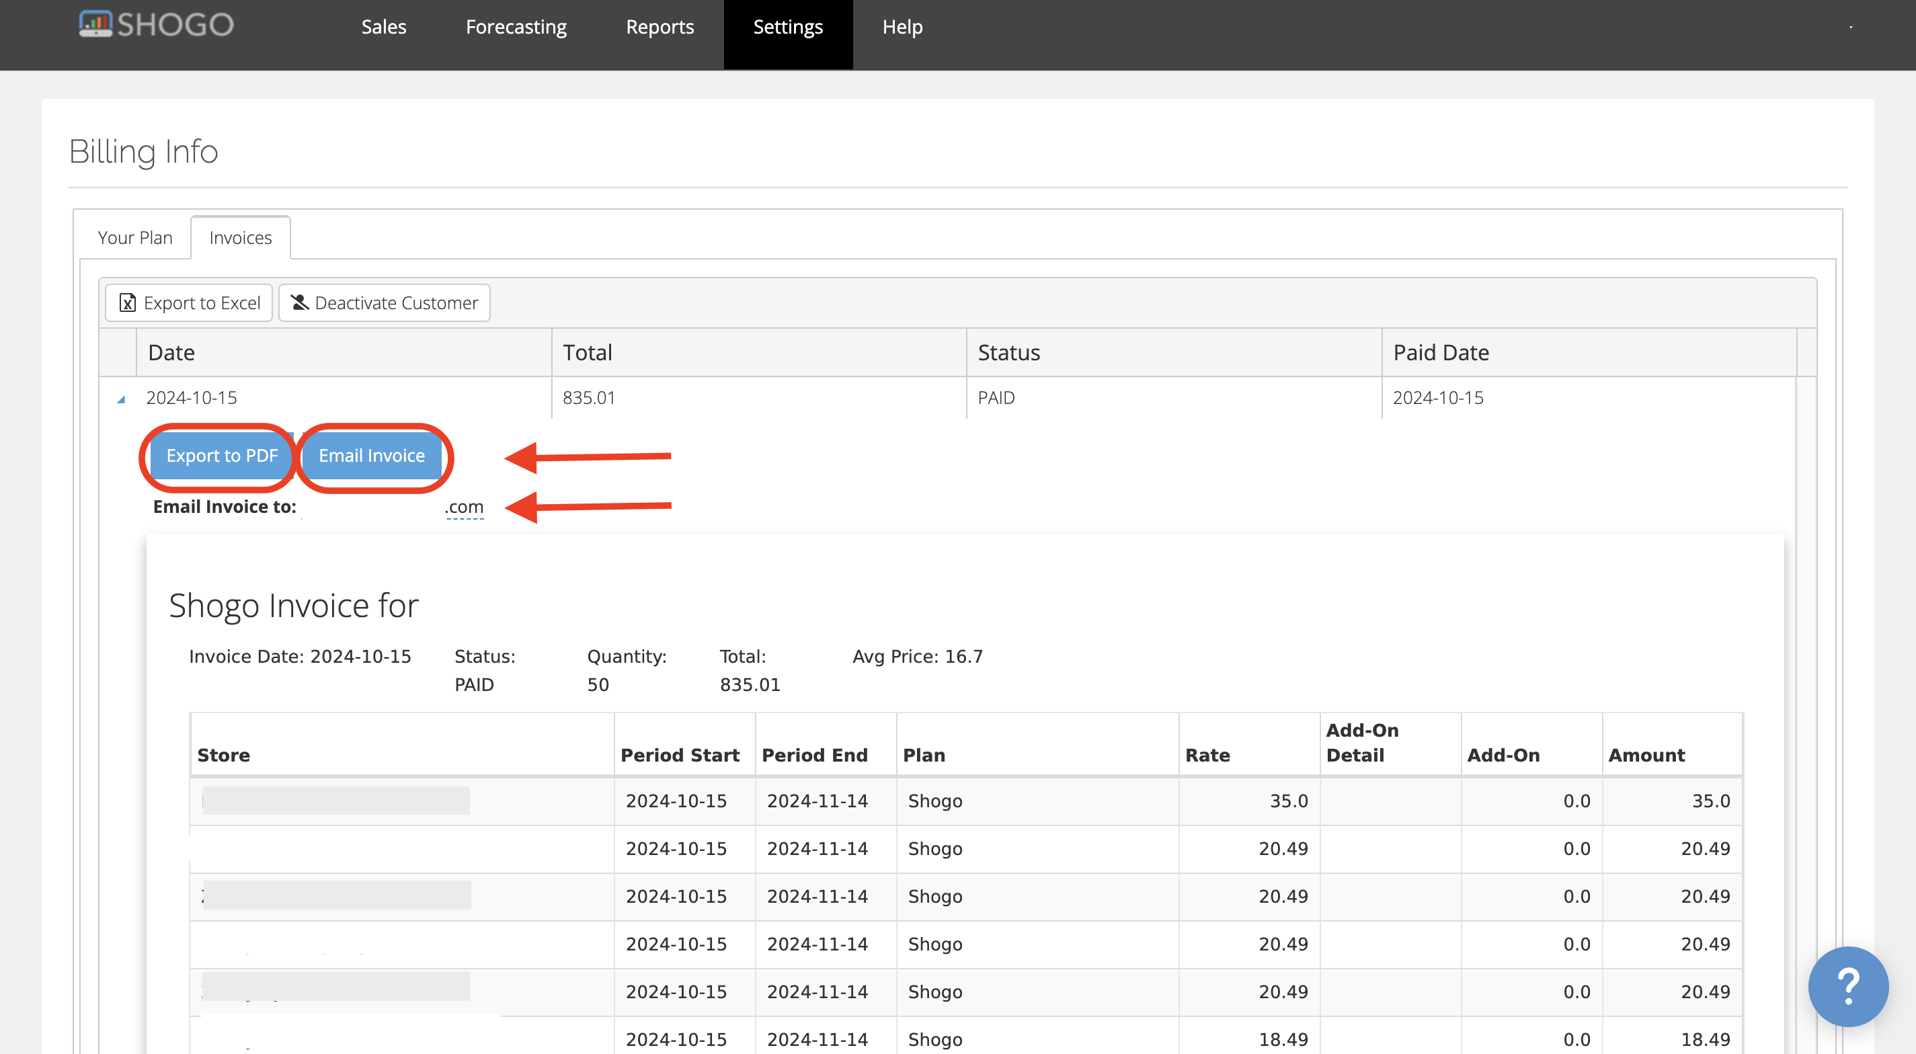
Task: Select the Invoices tab
Action: click(x=240, y=237)
